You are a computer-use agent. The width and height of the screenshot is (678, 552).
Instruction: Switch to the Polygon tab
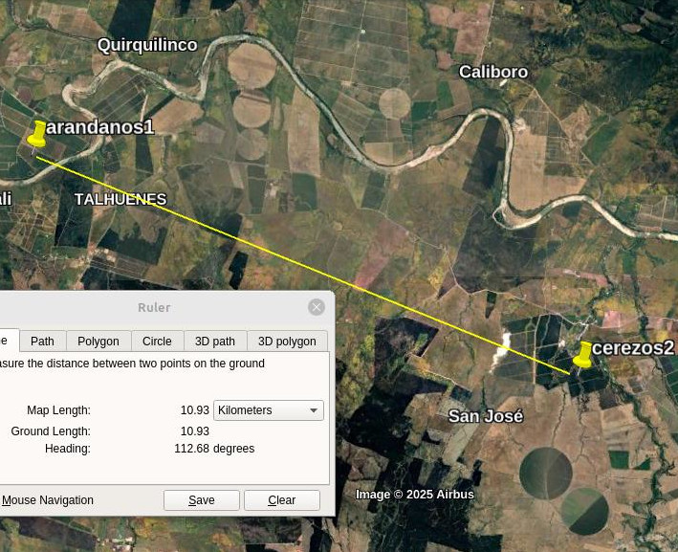click(98, 342)
